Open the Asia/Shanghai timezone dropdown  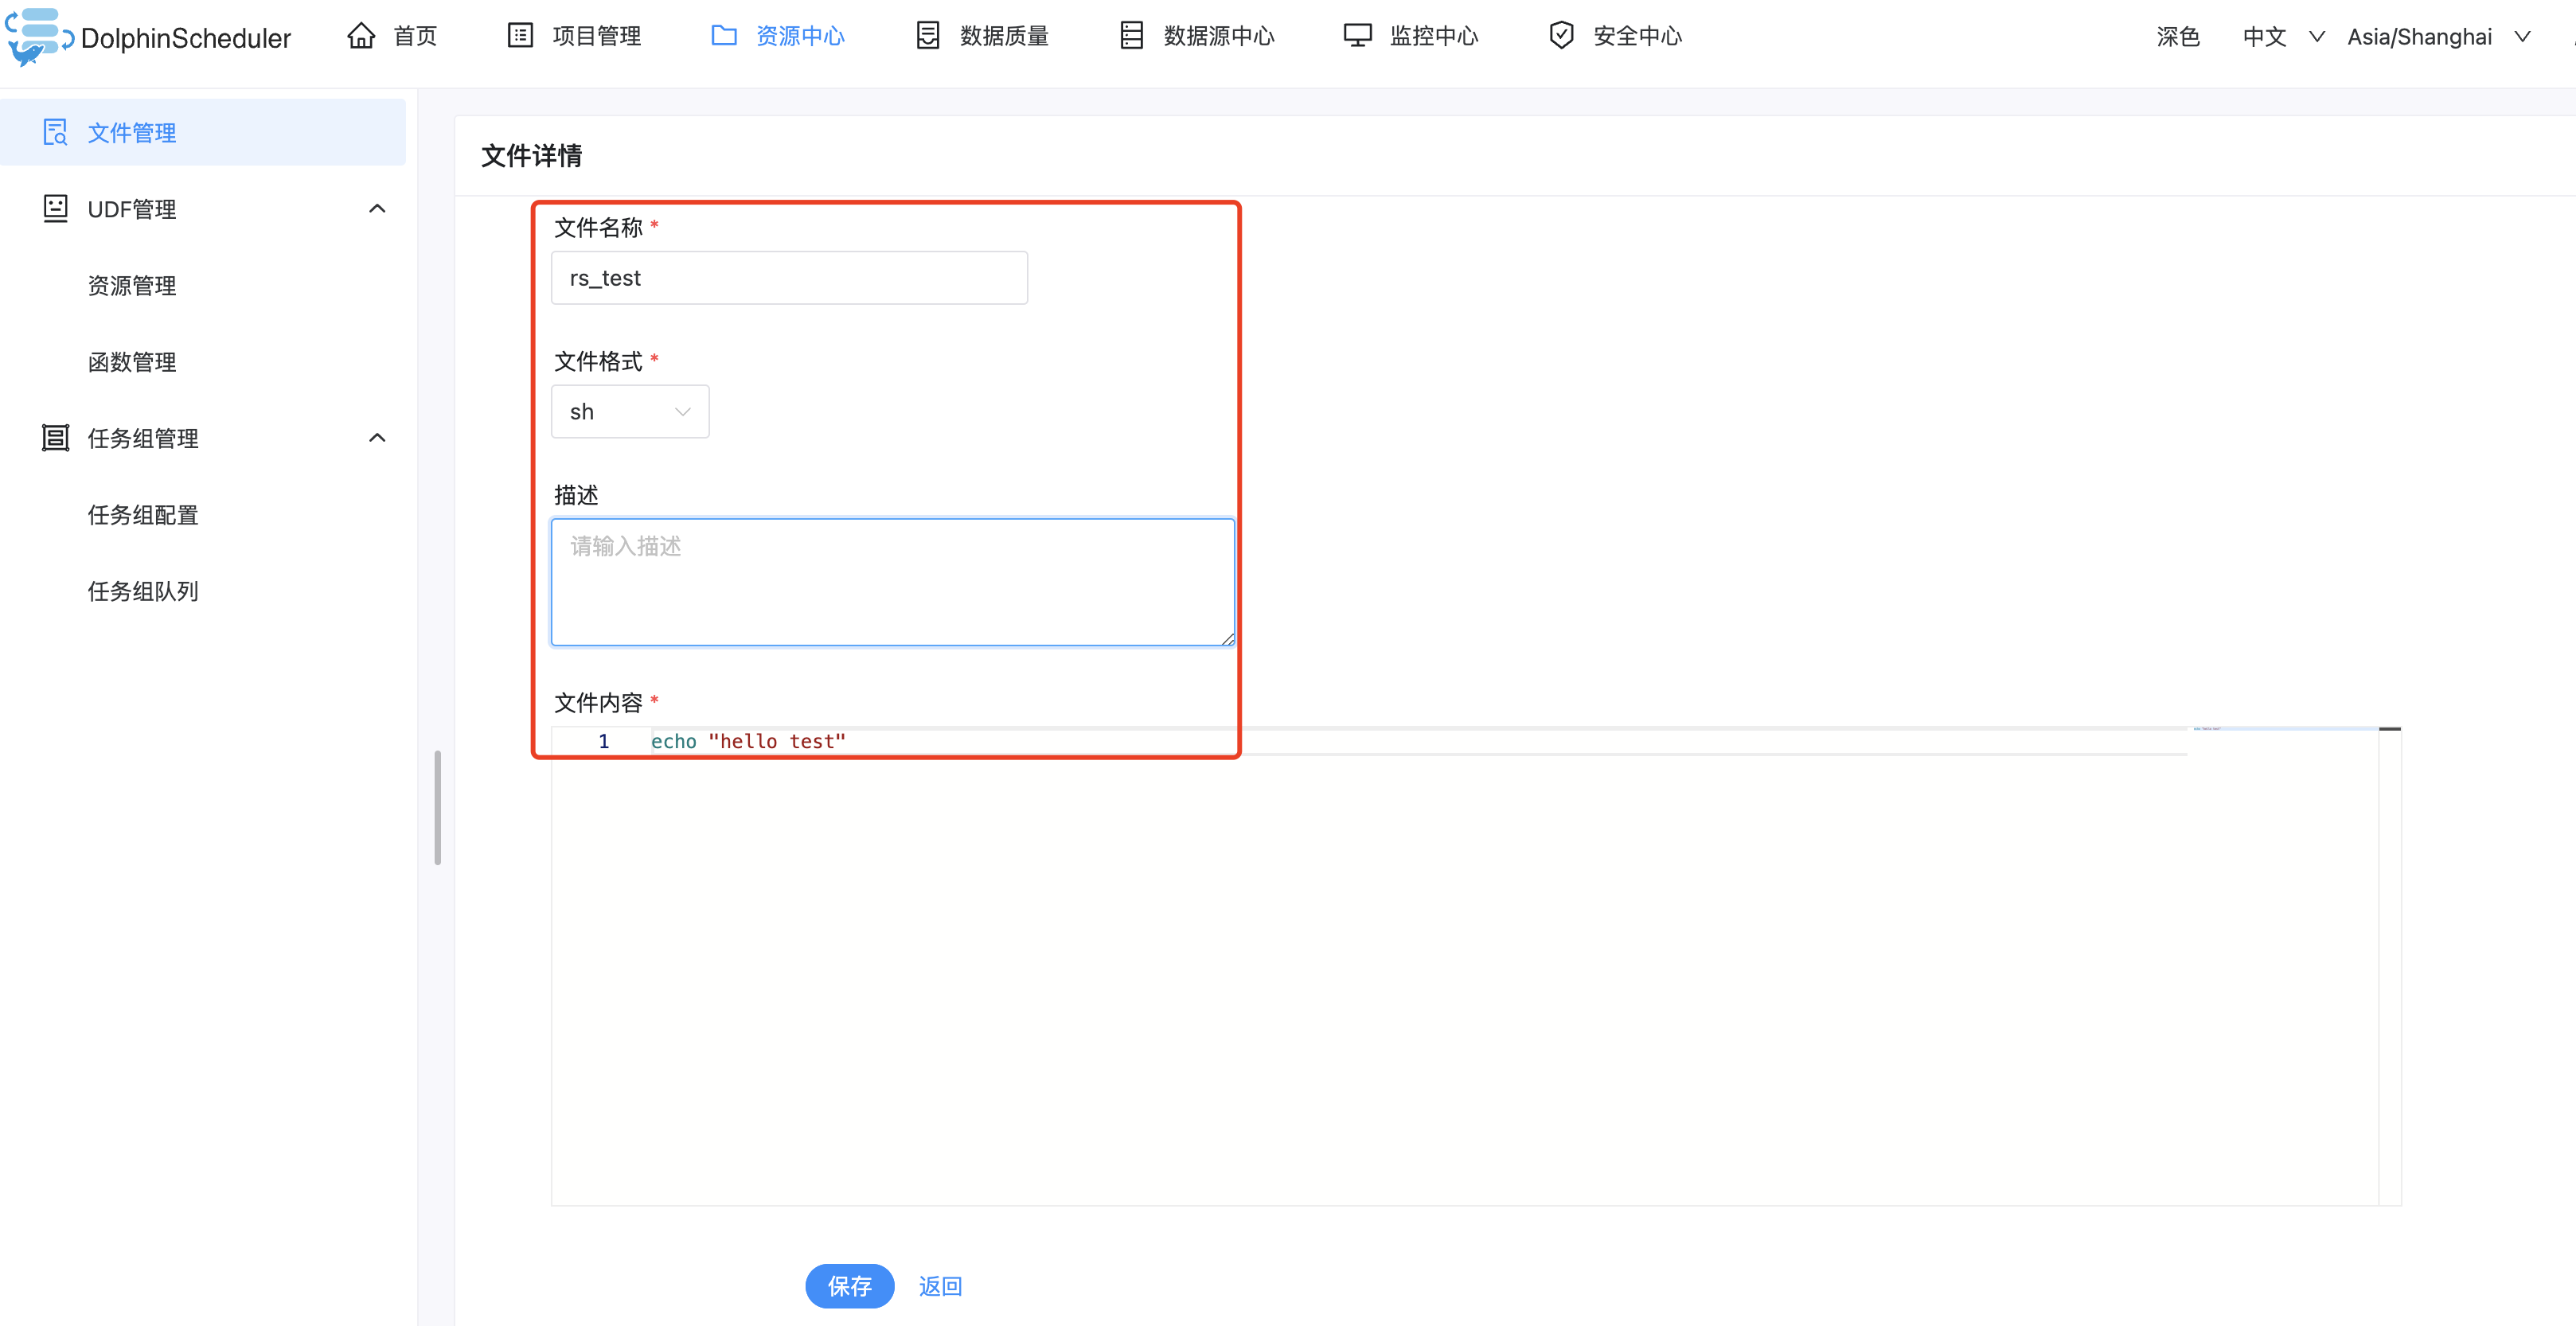click(2437, 37)
